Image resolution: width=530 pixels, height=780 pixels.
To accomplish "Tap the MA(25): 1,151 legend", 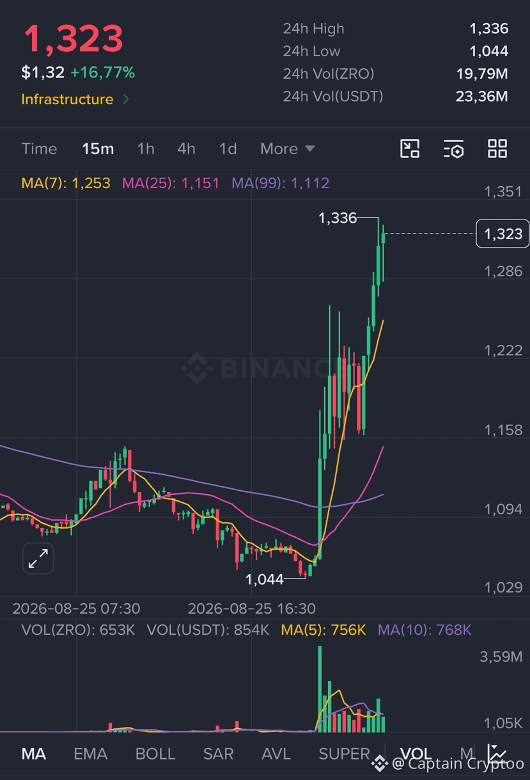I will click(171, 183).
